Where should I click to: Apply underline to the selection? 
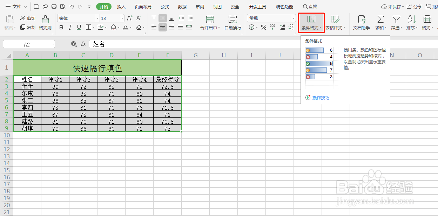(78, 27)
